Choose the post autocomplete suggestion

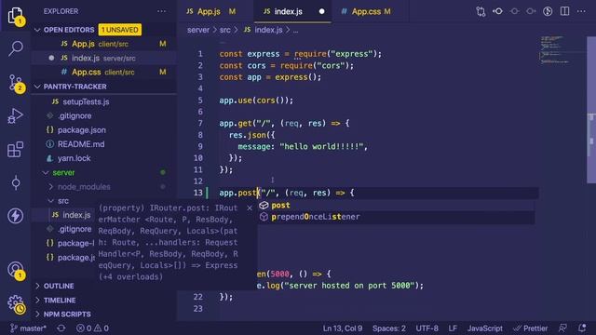click(396, 205)
